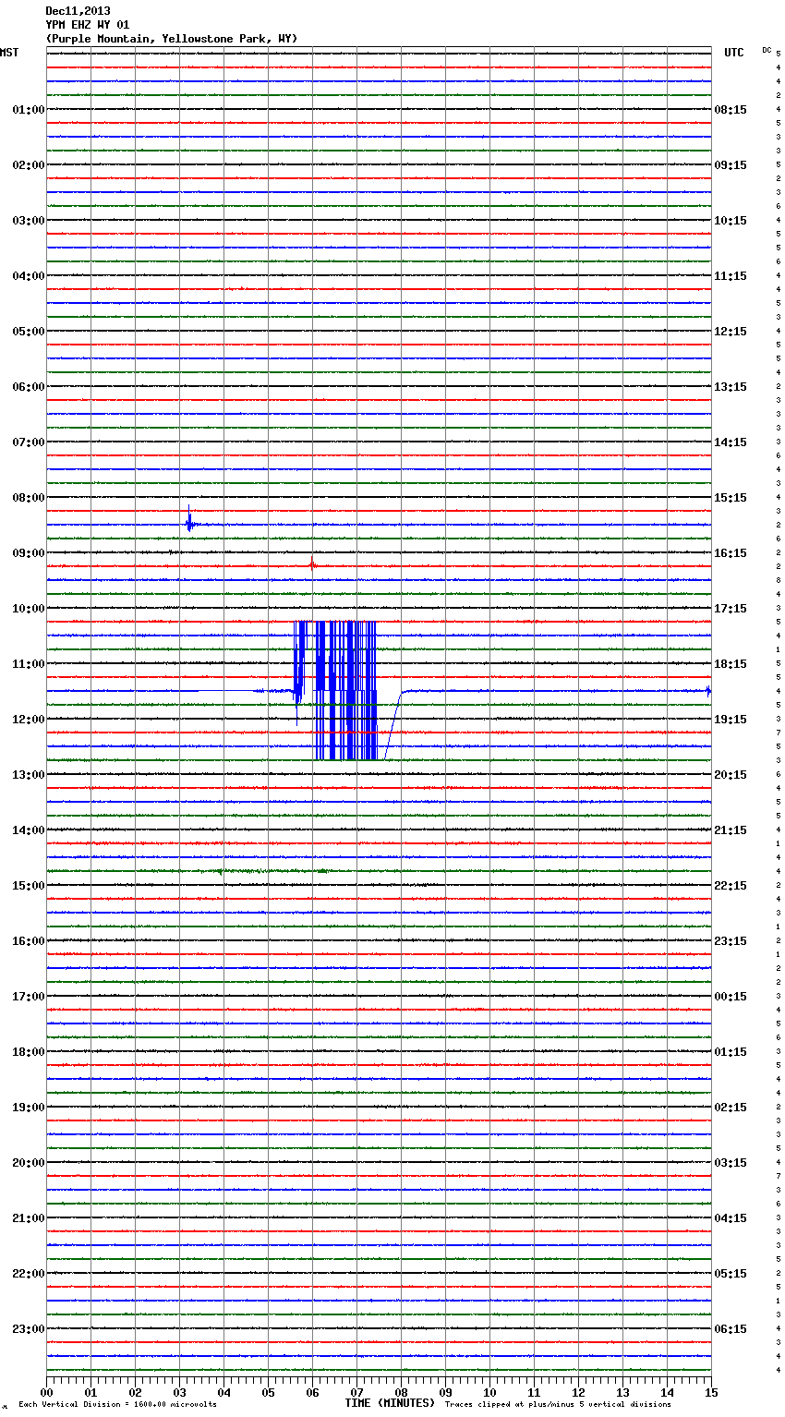Select the 11:00 MST time label
Viewport: 785px width, 1417px height.
tap(29, 664)
